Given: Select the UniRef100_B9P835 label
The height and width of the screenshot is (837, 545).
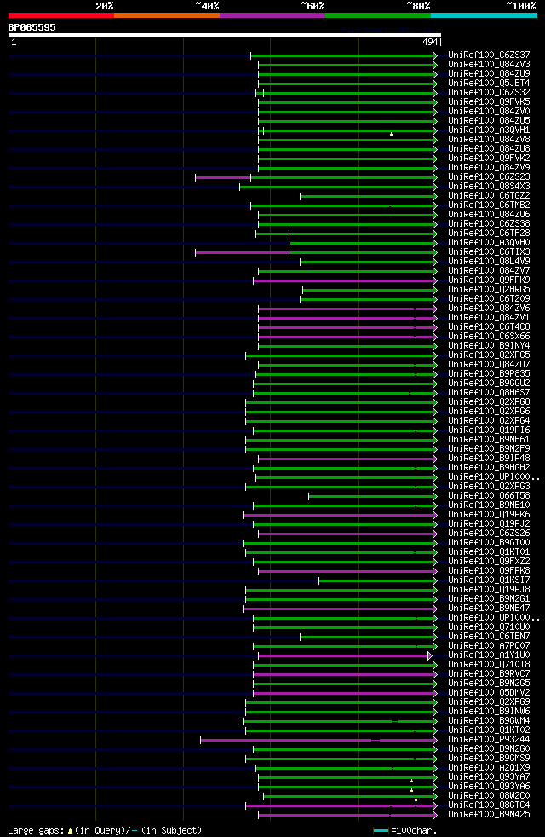Looking at the screenshot, I should [x=489, y=374].
